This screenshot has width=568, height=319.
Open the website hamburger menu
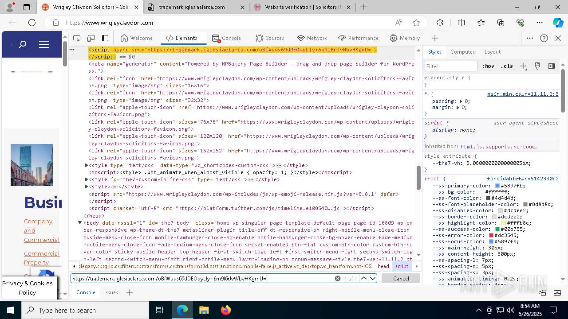click(x=43, y=44)
